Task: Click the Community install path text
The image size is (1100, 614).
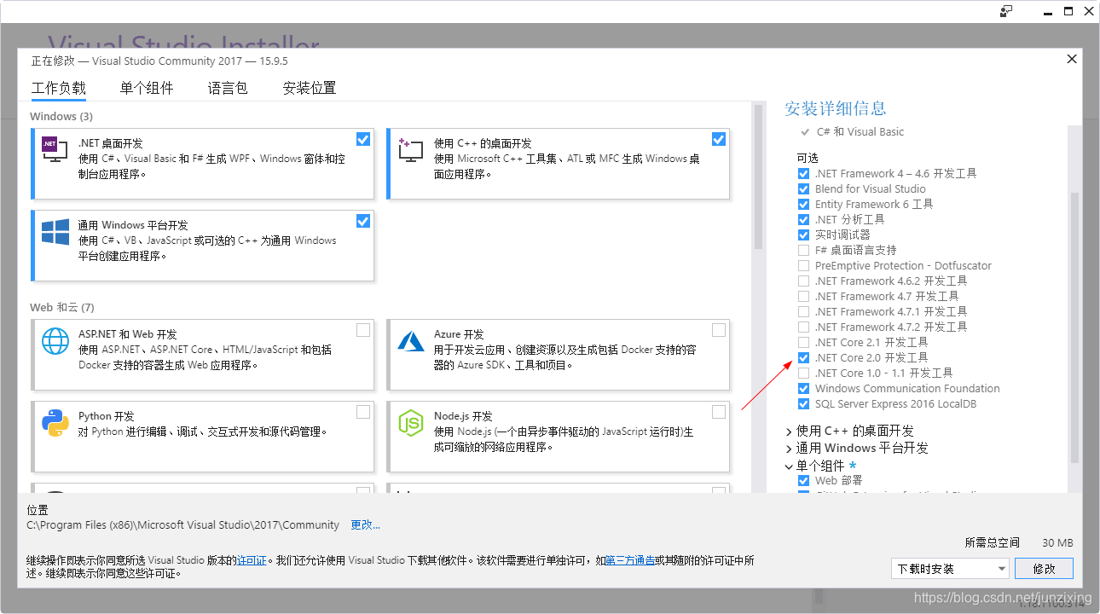Action: tap(183, 524)
